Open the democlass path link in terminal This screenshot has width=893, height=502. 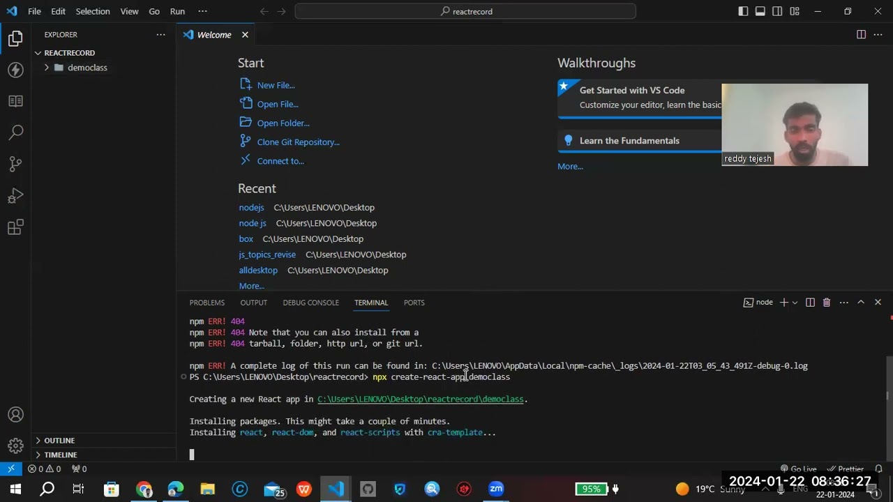[421, 400]
